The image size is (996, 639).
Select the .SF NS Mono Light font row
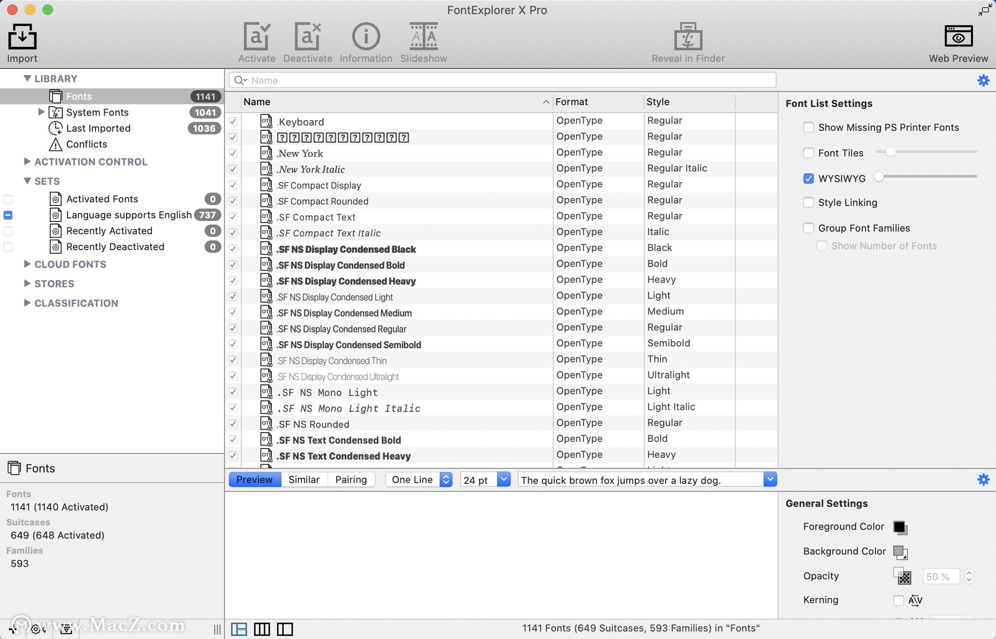[x=502, y=392]
